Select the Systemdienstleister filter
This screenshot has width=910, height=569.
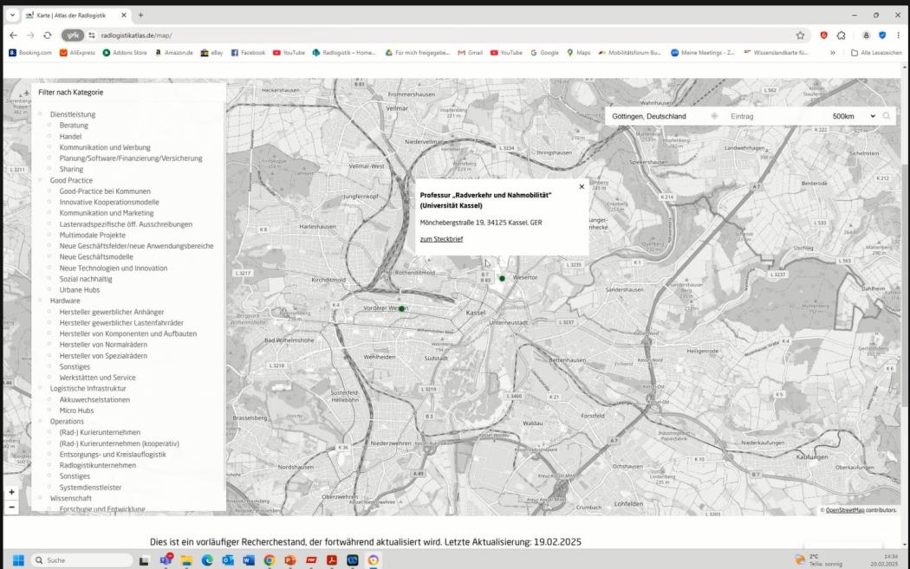click(x=90, y=488)
